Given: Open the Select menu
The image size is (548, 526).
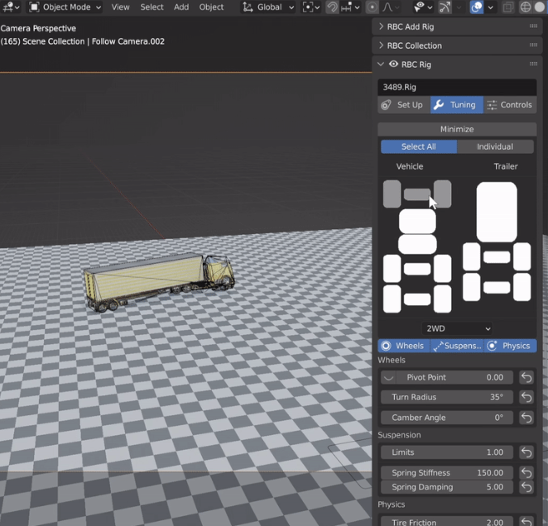Looking at the screenshot, I should (x=151, y=7).
